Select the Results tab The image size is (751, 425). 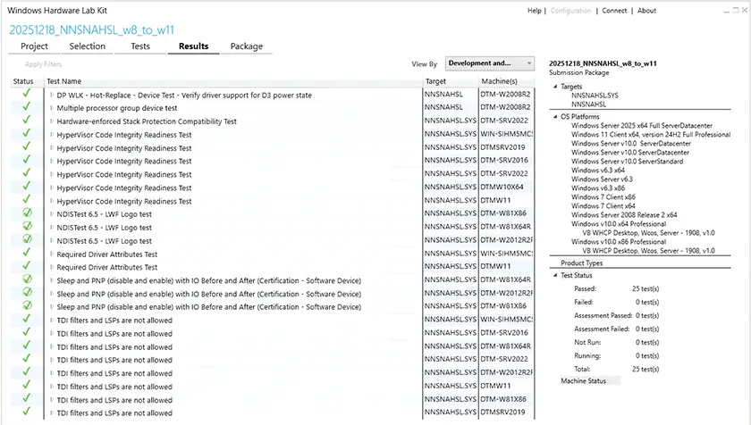193,46
